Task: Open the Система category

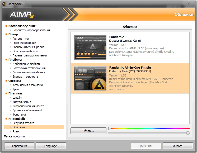Action: [x=15, y=81]
